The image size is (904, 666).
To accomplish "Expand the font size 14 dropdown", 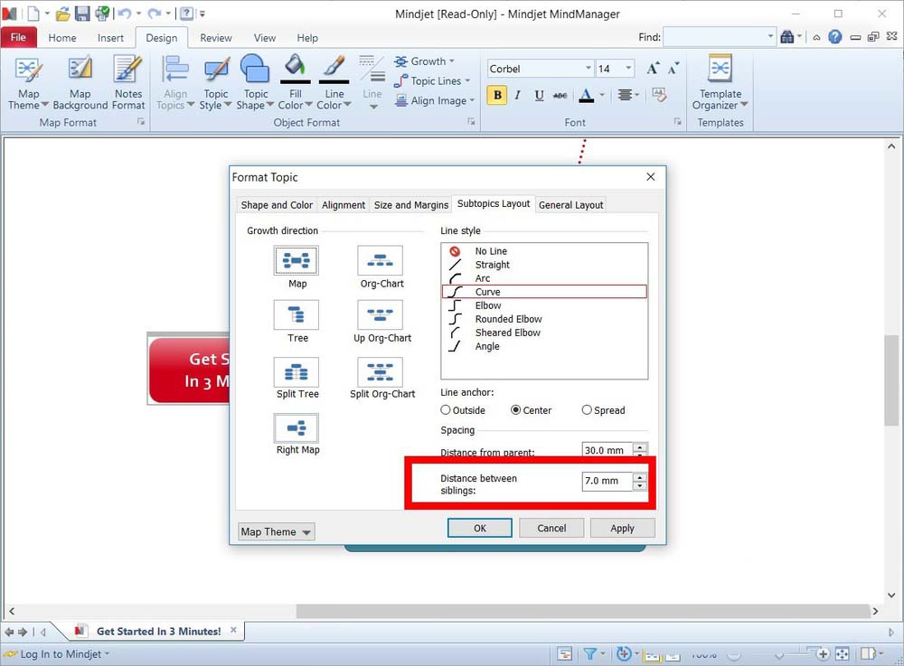I will [x=628, y=68].
